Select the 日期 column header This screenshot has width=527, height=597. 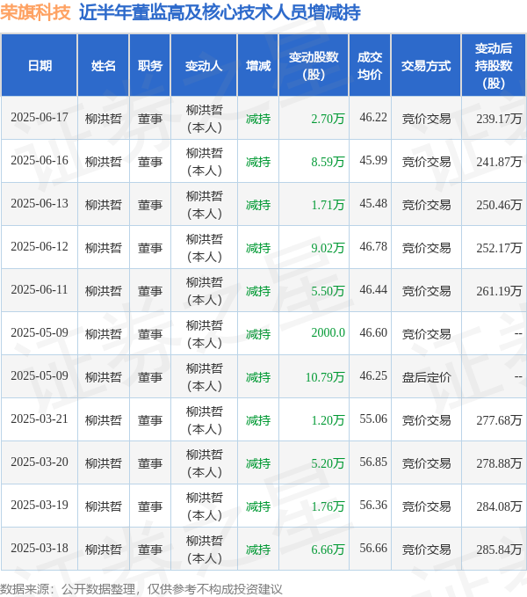[40, 65]
